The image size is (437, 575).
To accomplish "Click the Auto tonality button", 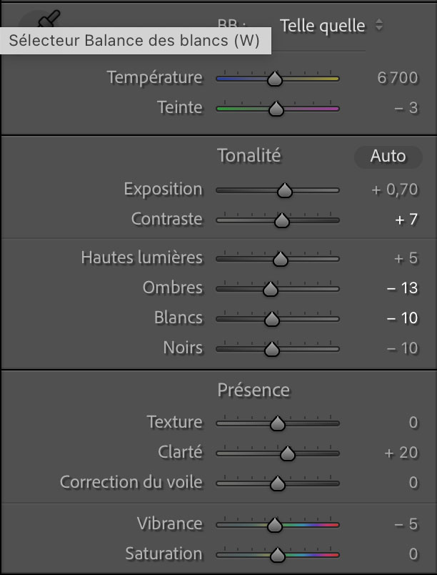I will pos(388,157).
